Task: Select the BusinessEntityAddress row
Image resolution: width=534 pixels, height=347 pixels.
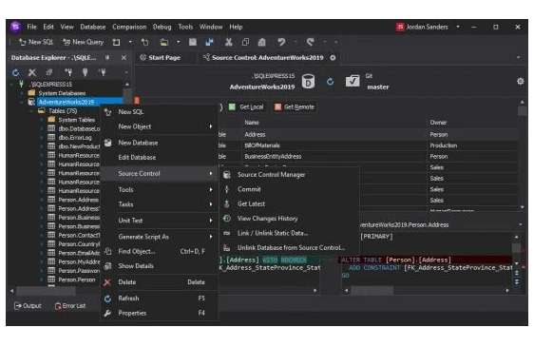Action: (x=368, y=157)
